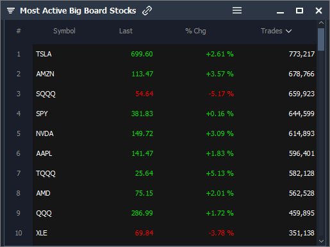Click the # rank column header

pos(19,31)
